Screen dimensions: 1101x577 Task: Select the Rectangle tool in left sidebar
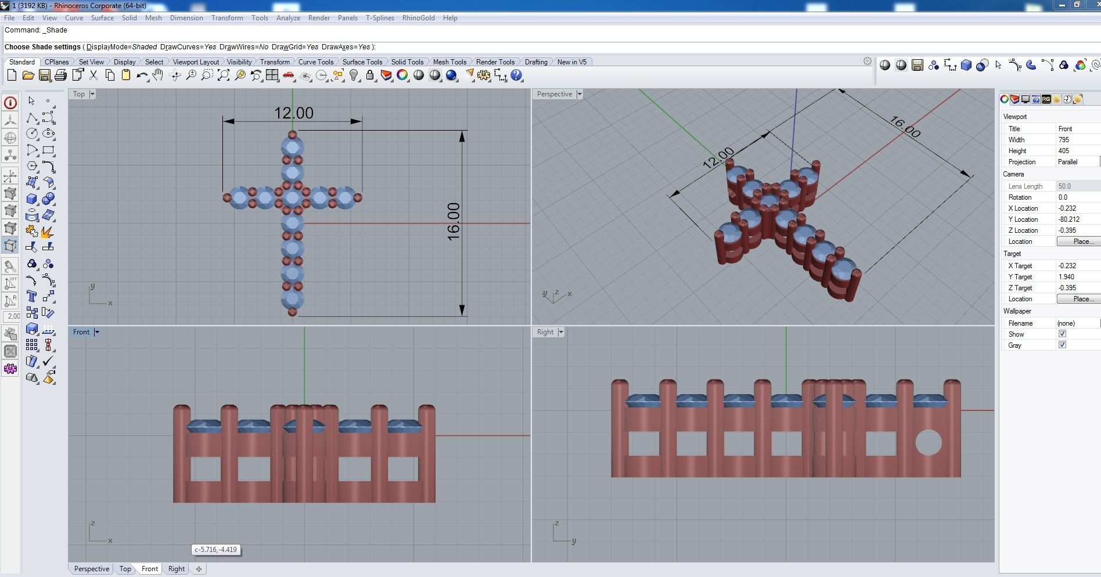click(48, 150)
